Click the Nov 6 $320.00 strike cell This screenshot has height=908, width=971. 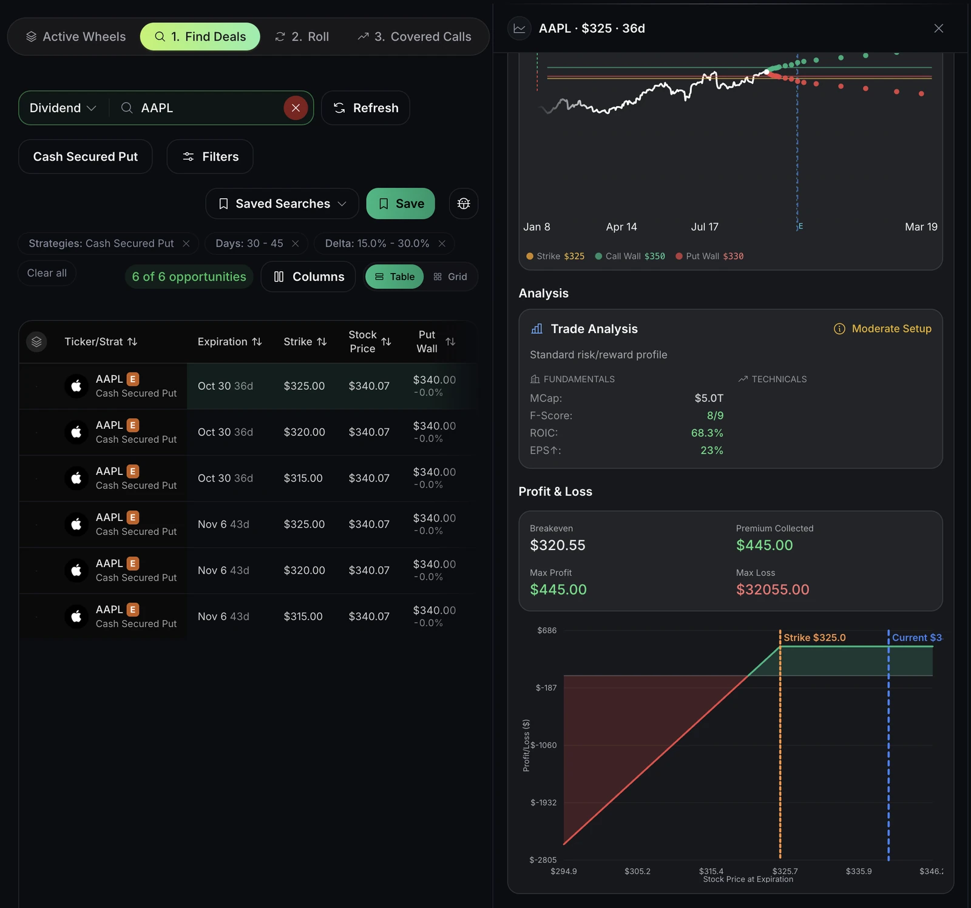pyautogui.click(x=304, y=570)
